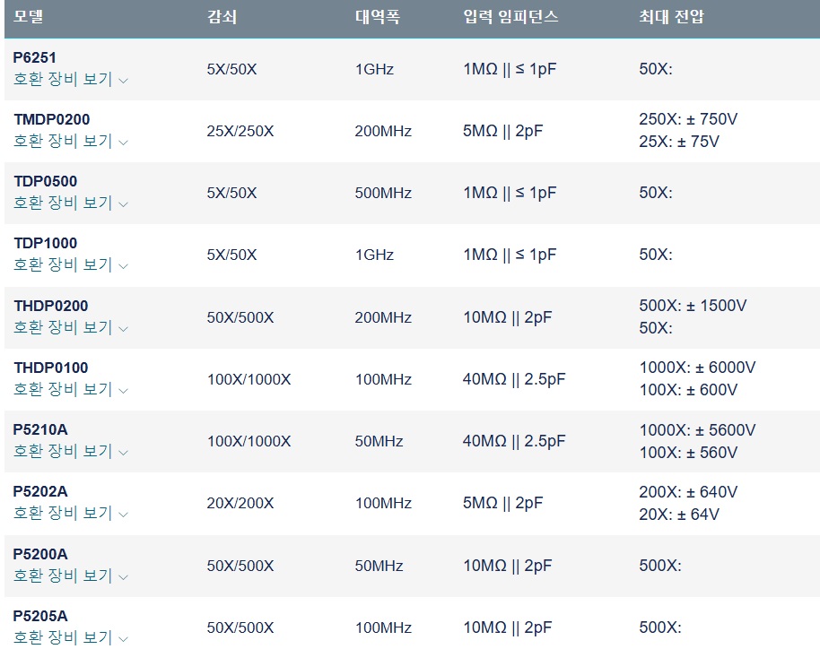Select the P6251 model name
The height and width of the screenshot is (649, 820).
pos(34,57)
